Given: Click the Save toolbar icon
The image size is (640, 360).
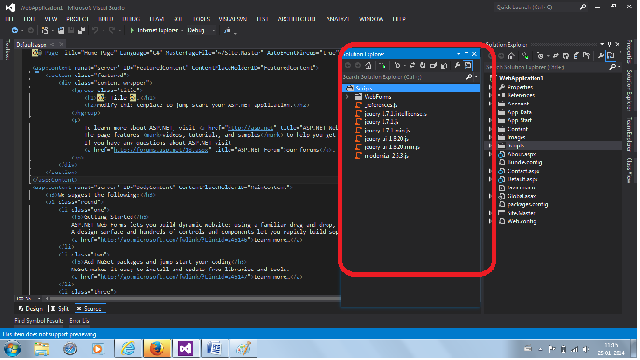Looking at the screenshot, I should (x=71, y=30).
